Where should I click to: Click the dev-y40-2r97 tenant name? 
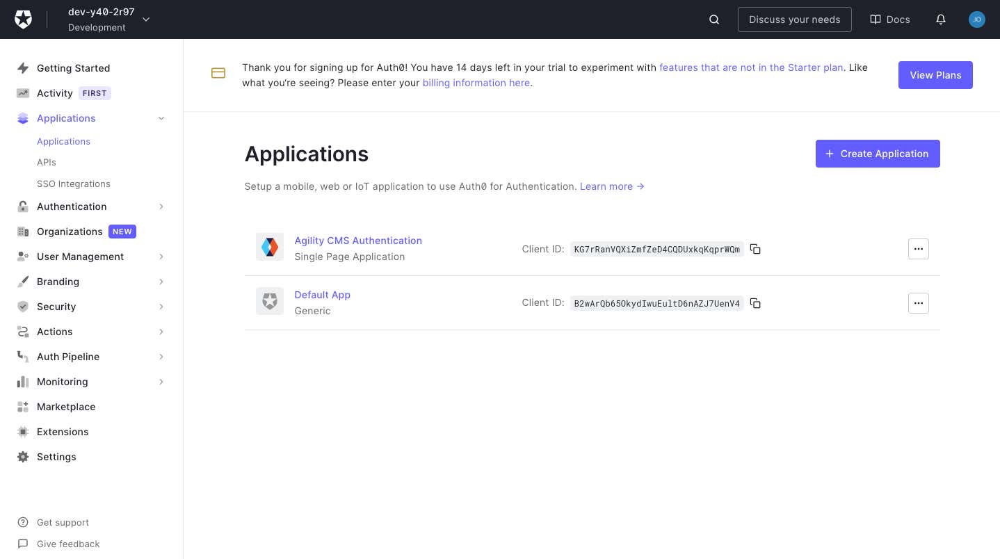click(102, 12)
